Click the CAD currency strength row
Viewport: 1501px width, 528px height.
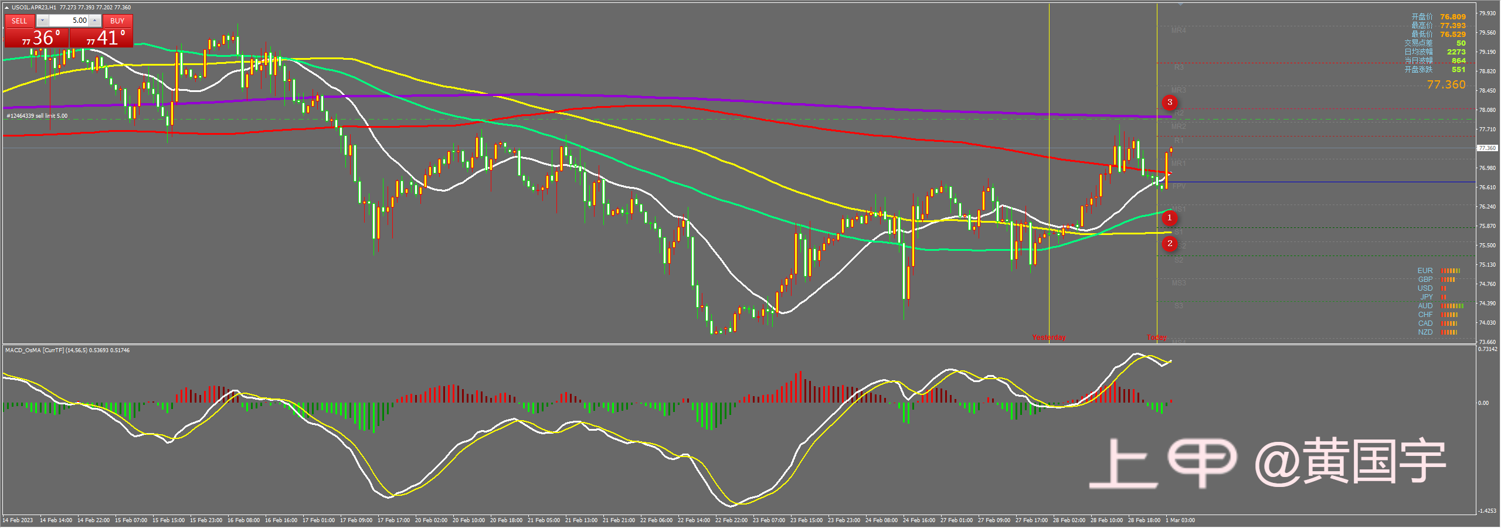coord(1438,323)
